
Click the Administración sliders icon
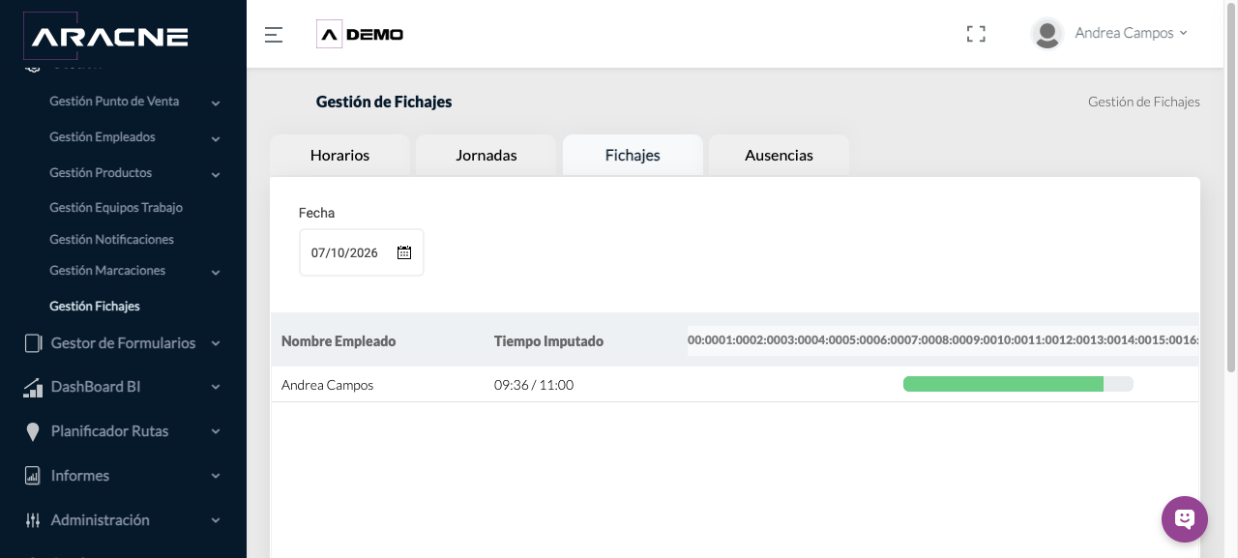coord(33,520)
